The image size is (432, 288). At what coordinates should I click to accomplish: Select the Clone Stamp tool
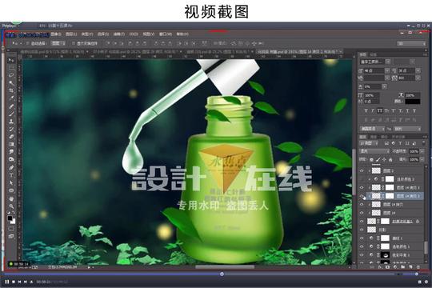pyautogui.click(x=11, y=122)
